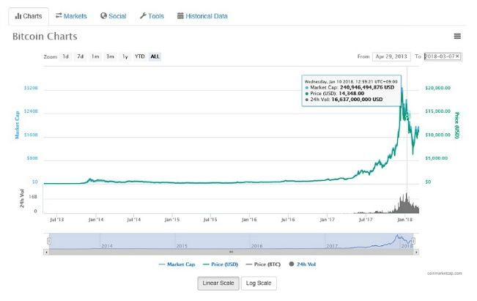
Task: Set zoom to 7d
Action: pyautogui.click(x=81, y=56)
